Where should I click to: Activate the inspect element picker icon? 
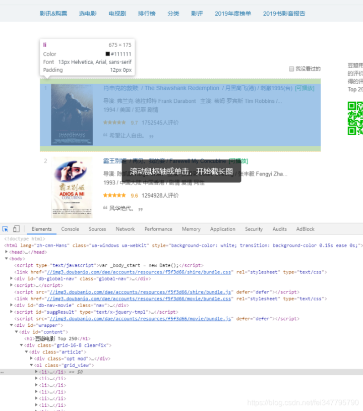point(5,229)
